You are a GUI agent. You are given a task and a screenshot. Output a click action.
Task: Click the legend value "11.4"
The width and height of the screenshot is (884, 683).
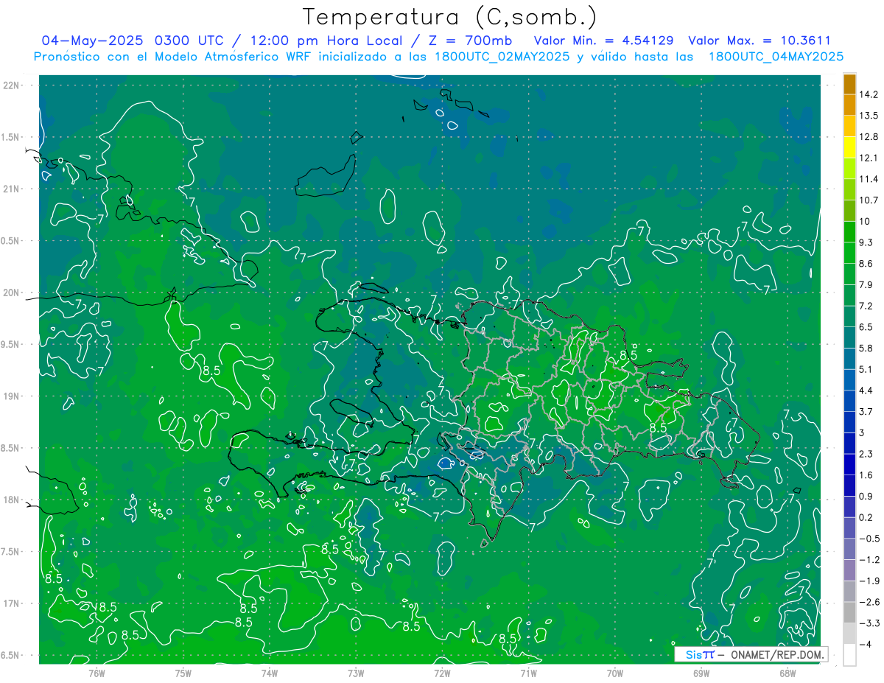[869, 179]
